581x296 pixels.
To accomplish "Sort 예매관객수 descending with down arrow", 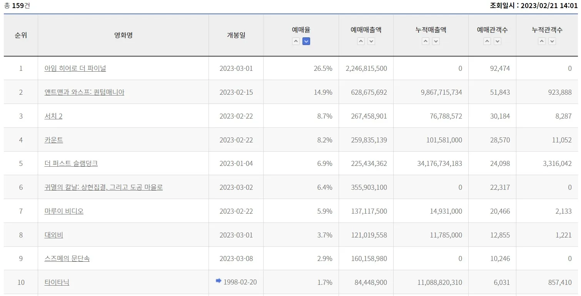I will tap(498, 41).
